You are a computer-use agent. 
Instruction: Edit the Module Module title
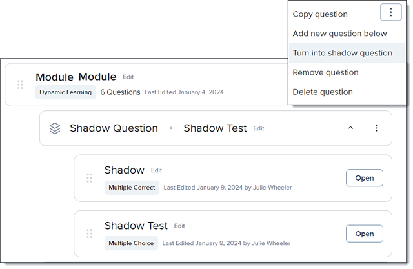point(128,77)
